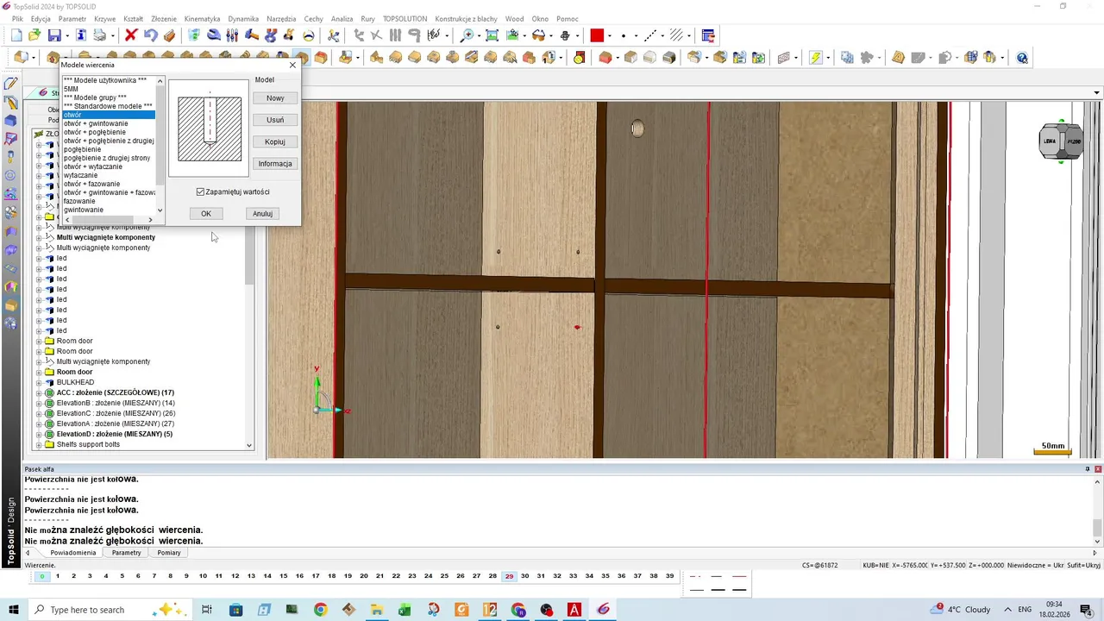Open Windows Start menu
The height and width of the screenshot is (621, 1104).
click(13, 610)
